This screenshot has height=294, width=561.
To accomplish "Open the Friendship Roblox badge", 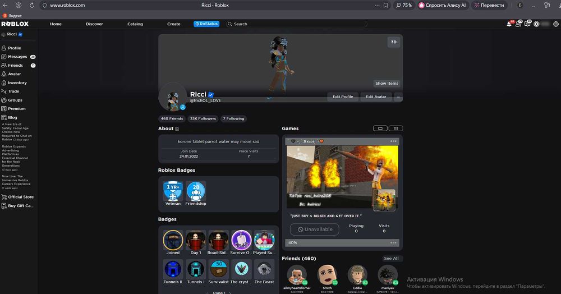I will click(x=196, y=193).
